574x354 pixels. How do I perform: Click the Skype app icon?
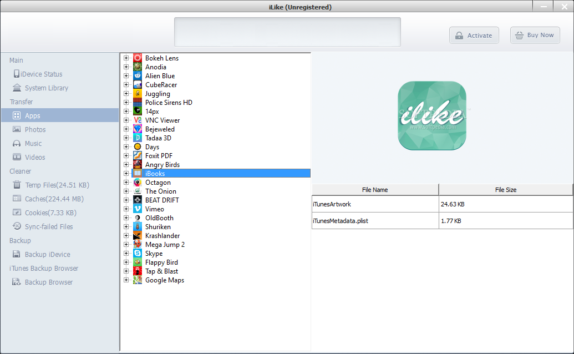point(138,254)
